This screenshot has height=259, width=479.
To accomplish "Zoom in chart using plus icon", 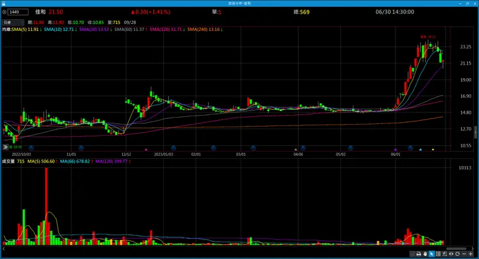I will tap(471, 254).
